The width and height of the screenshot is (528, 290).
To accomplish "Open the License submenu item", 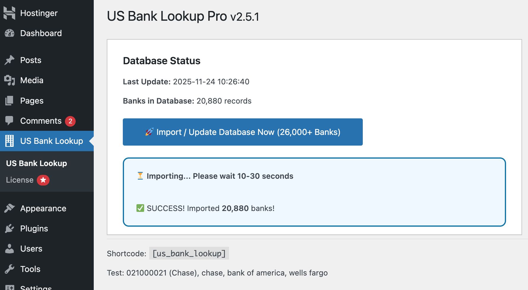I will tap(20, 180).
